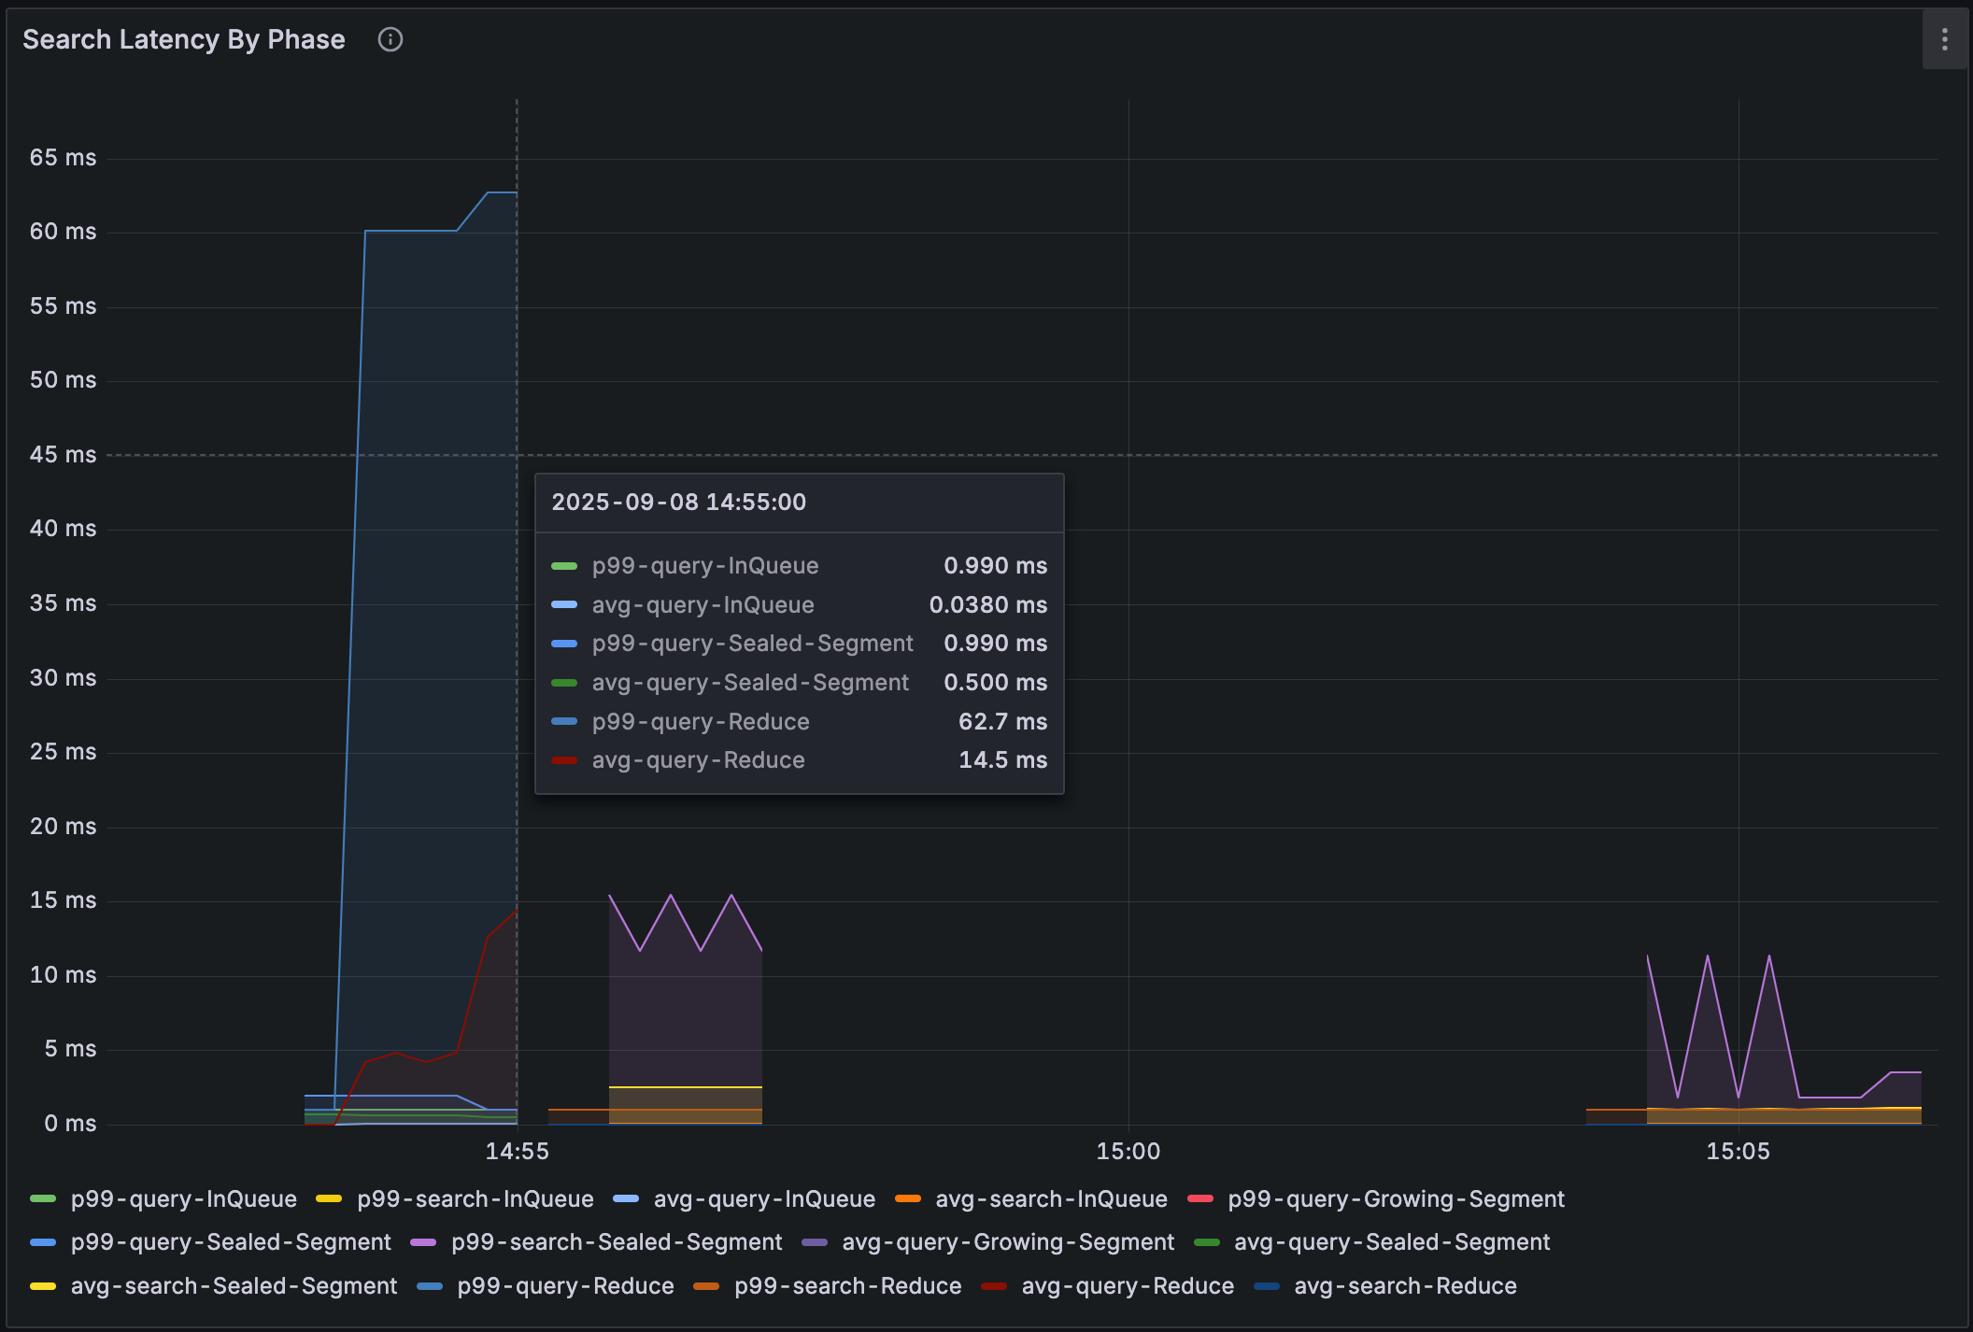Open the panel three-dot menu
The width and height of the screenshot is (1973, 1332).
1944,39
